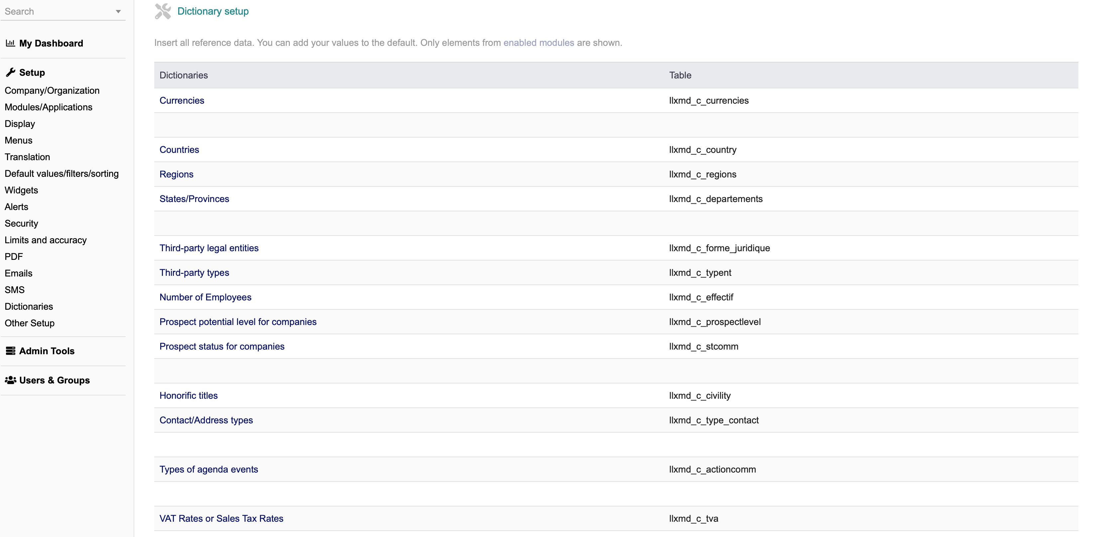Select the llxmd_c_type_contact table name
Image resolution: width=1093 pixels, height=537 pixels.
coord(714,420)
